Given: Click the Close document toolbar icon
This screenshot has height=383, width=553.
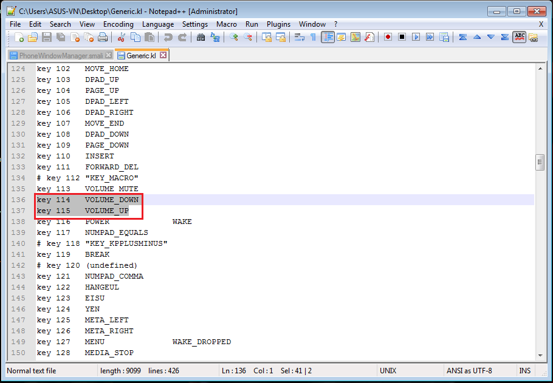Looking at the screenshot, I should (75, 37).
